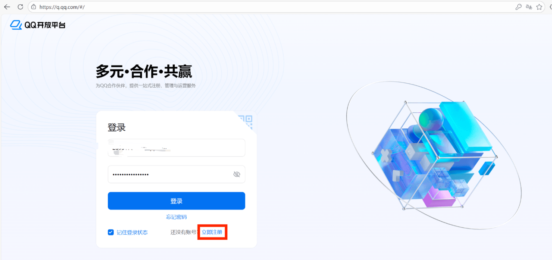The width and height of the screenshot is (552, 260).
Task: Click the 3D cube illustration
Action: 433,155
